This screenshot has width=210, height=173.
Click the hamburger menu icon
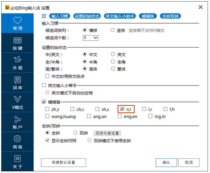coord(44,16)
